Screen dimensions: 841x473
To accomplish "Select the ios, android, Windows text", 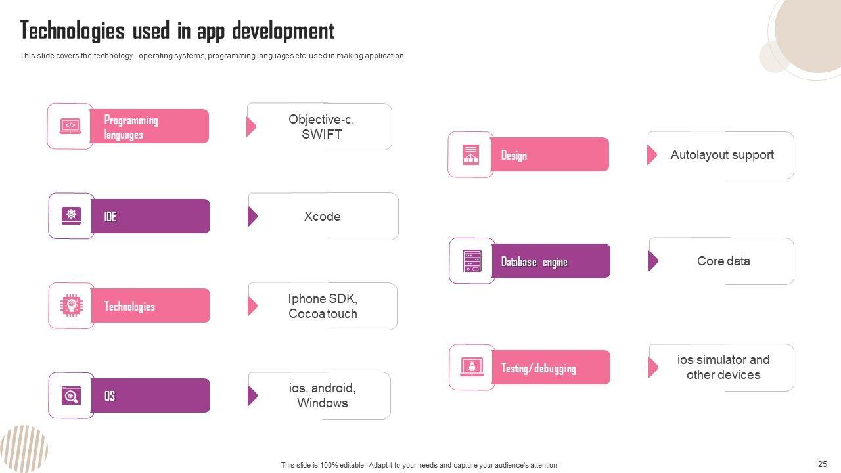I will 322,395.
